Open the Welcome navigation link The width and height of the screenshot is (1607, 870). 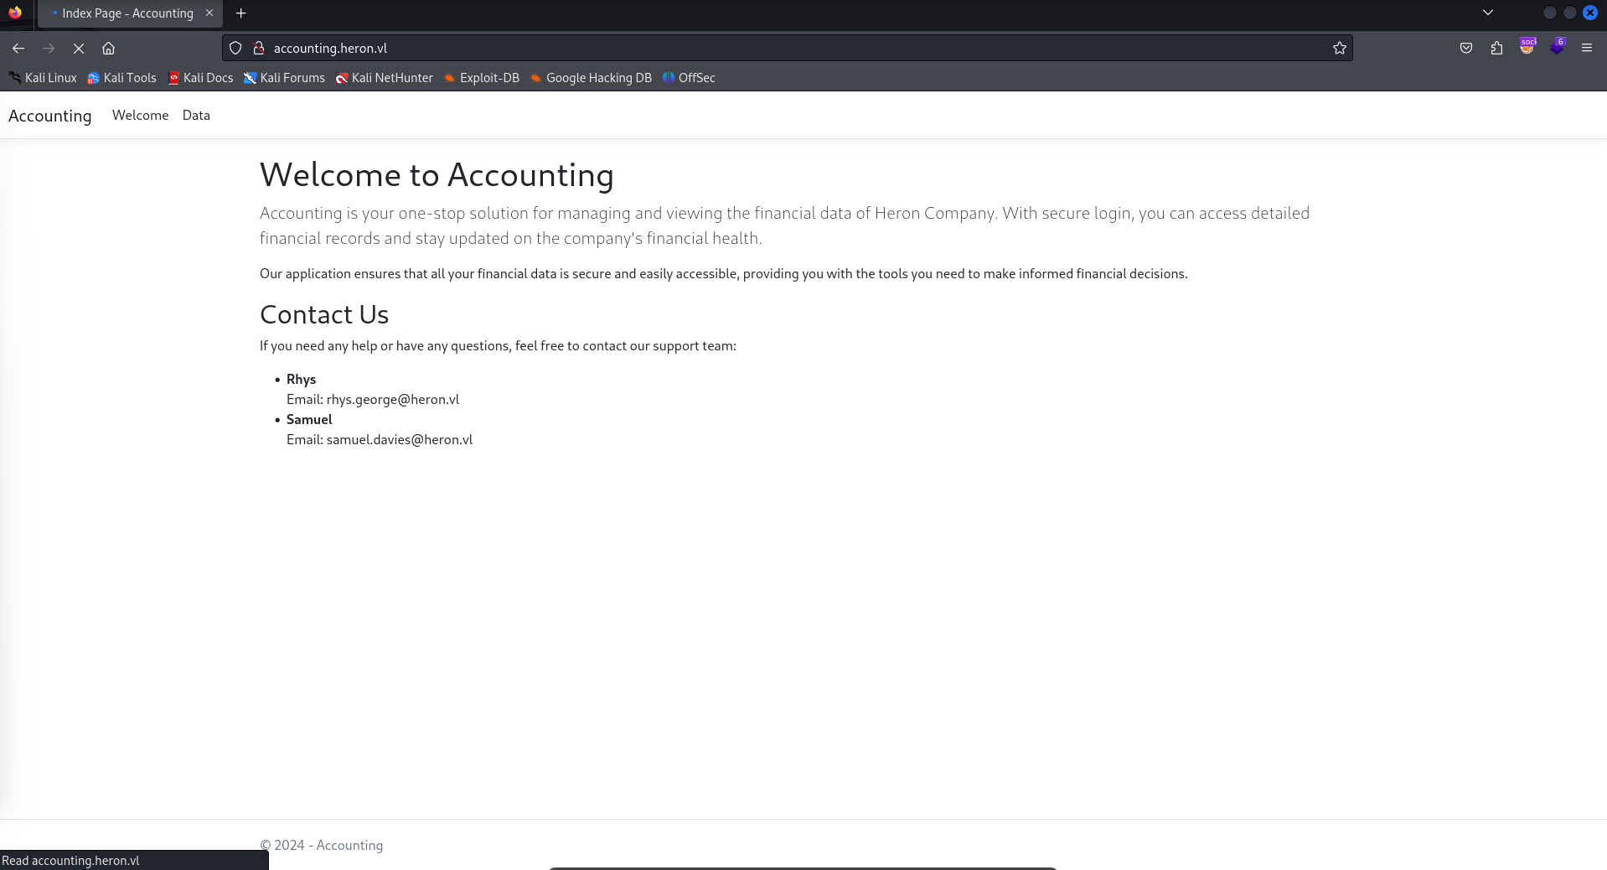coord(140,116)
